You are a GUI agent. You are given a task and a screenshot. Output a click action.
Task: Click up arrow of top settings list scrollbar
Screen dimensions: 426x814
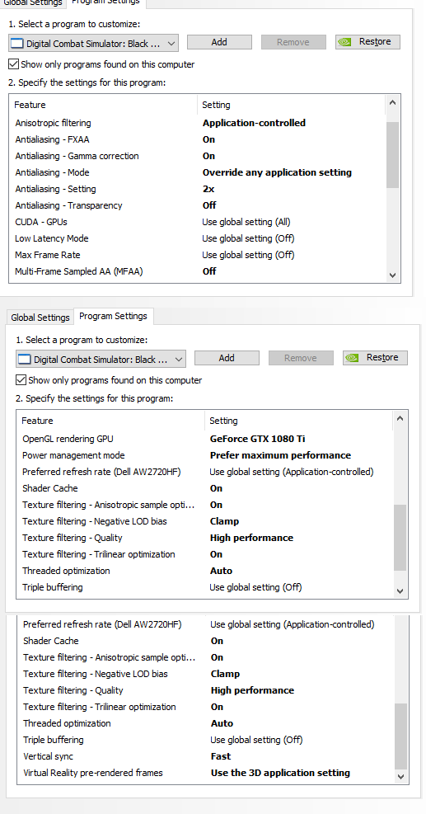[393, 103]
